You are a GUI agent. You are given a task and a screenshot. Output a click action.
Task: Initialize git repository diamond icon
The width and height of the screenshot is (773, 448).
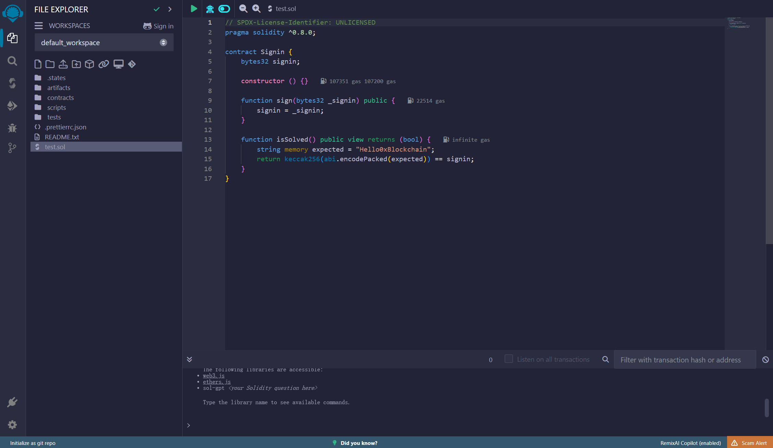[132, 64]
